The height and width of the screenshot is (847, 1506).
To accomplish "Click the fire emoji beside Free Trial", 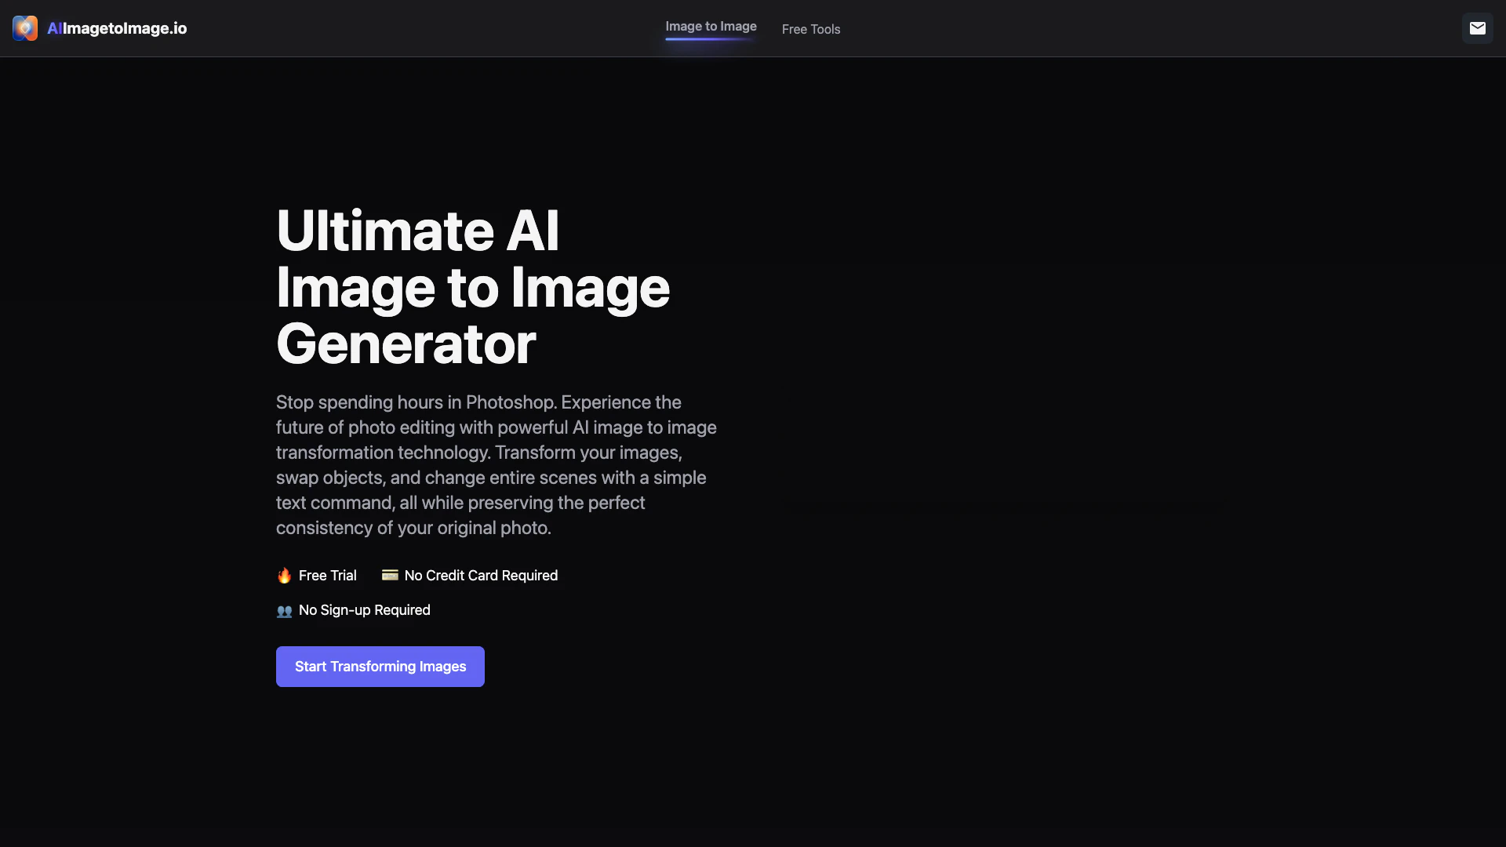I will (x=284, y=576).
